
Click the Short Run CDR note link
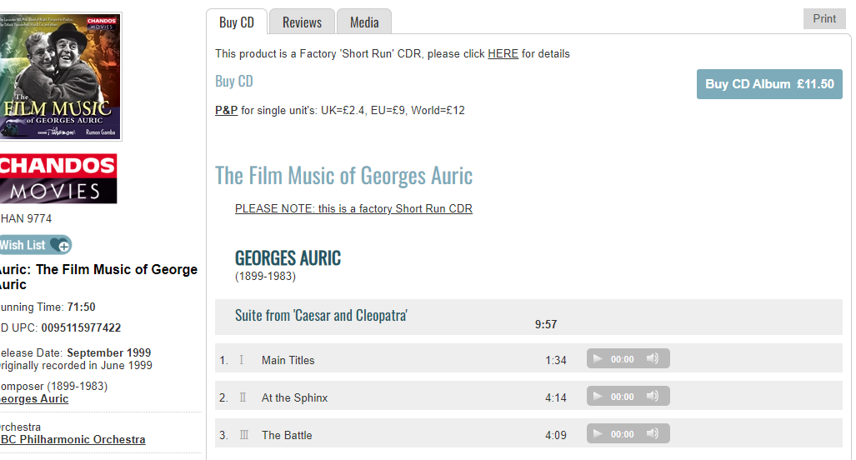(353, 209)
